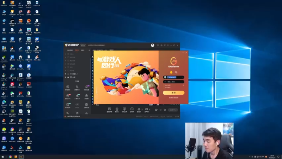Choose WeChat login method in WeGame

coord(176,72)
